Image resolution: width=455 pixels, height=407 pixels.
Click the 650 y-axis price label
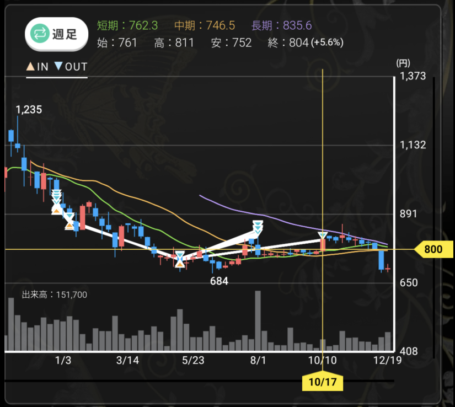[409, 282]
